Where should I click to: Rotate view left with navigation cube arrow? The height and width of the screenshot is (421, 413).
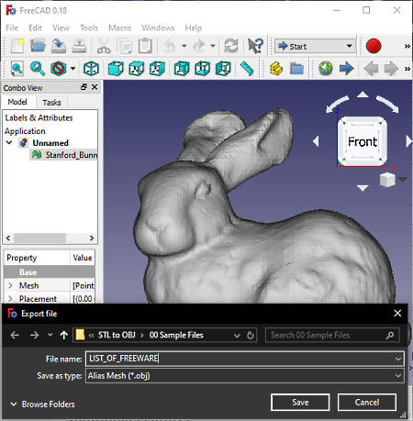point(316,141)
